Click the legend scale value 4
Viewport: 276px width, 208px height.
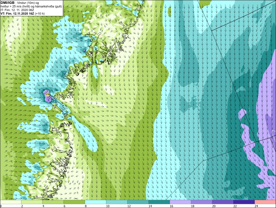(x=43, y=206)
